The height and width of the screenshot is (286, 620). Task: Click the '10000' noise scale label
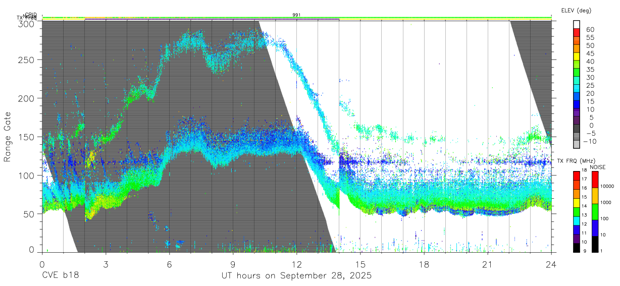pyautogui.click(x=608, y=186)
